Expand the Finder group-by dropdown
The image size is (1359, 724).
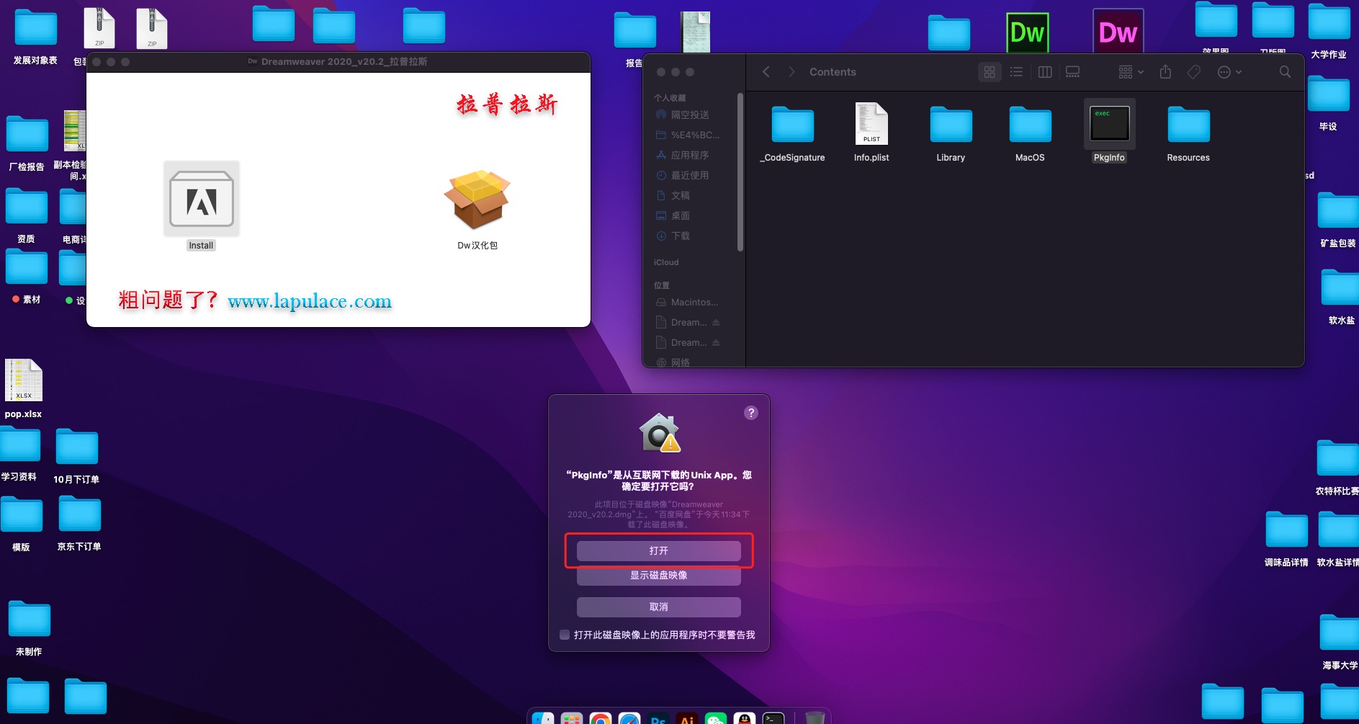pyautogui.click(x=1131, y=72)
